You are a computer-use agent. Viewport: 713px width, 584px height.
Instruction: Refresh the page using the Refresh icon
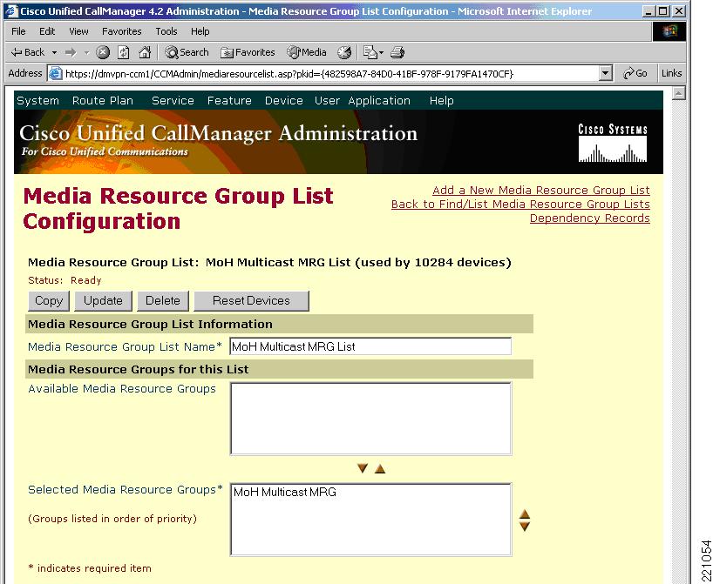[x=124, y=53]
